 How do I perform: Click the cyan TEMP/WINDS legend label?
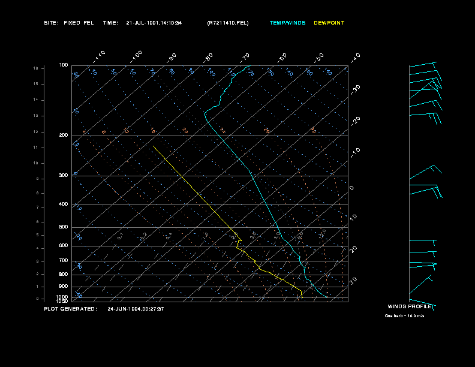(x=287, y=23)
